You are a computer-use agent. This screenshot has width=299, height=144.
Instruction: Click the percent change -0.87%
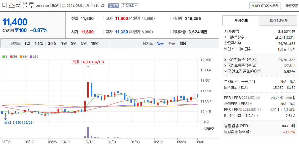(x=39, y=31)
